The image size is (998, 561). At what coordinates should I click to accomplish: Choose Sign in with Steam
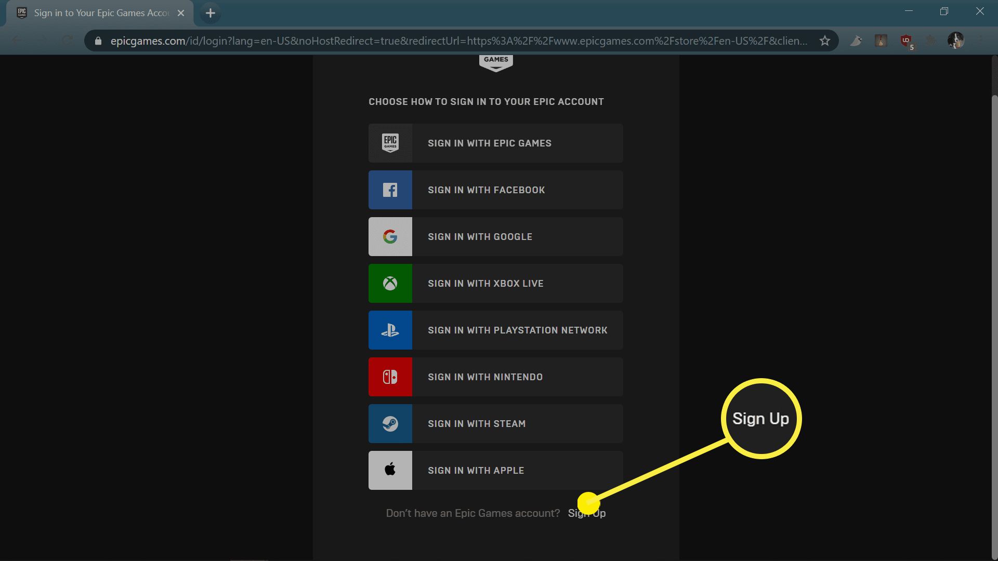coord(496,423)
